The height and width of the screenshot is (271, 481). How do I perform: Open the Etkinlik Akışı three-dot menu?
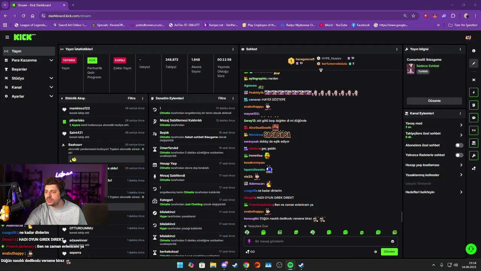pyautogui.click(x=142, y=98)
